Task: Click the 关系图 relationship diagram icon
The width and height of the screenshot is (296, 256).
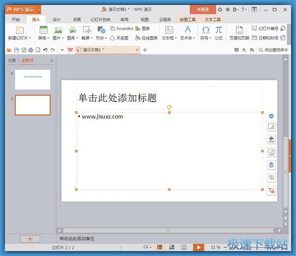Action: [112, 38]
